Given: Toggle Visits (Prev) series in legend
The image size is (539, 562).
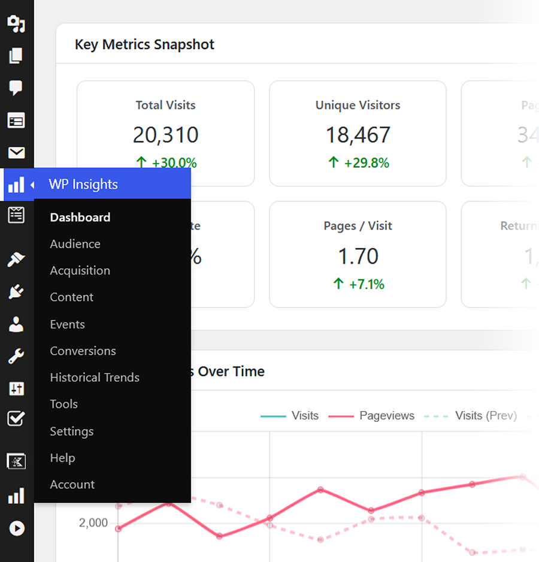Looking at the screenshot, I should pos(470,416).
